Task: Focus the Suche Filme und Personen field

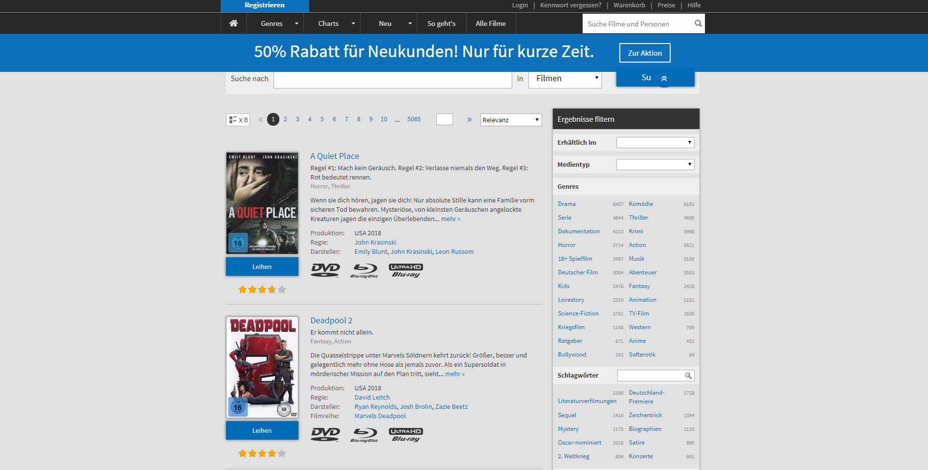Action: click(638, 23)
